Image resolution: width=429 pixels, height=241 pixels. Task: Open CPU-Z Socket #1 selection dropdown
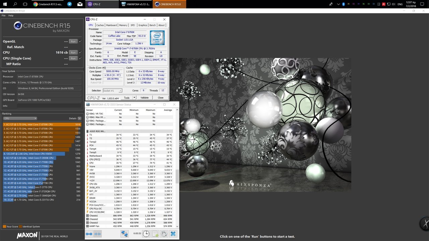(113, 91)
